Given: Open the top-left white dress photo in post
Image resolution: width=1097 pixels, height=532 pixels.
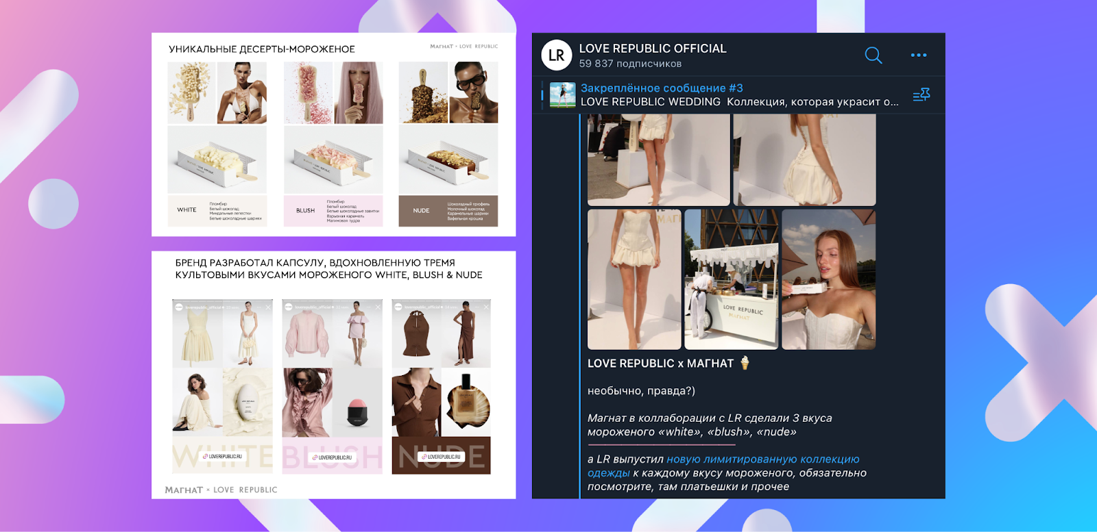Looking at the screenshot, I should point(658,160).
